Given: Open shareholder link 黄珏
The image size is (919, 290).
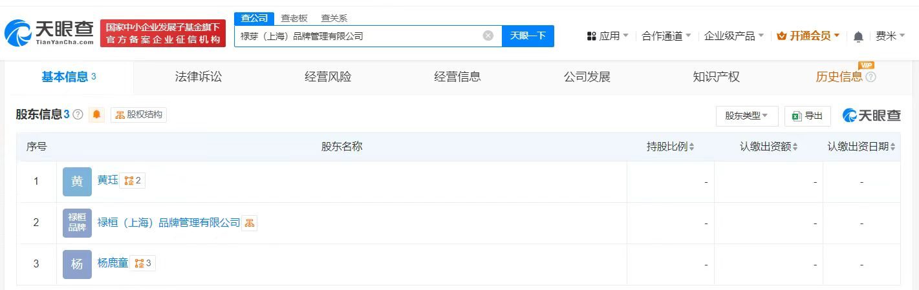Looking at the screenshot, I should 107,181.
